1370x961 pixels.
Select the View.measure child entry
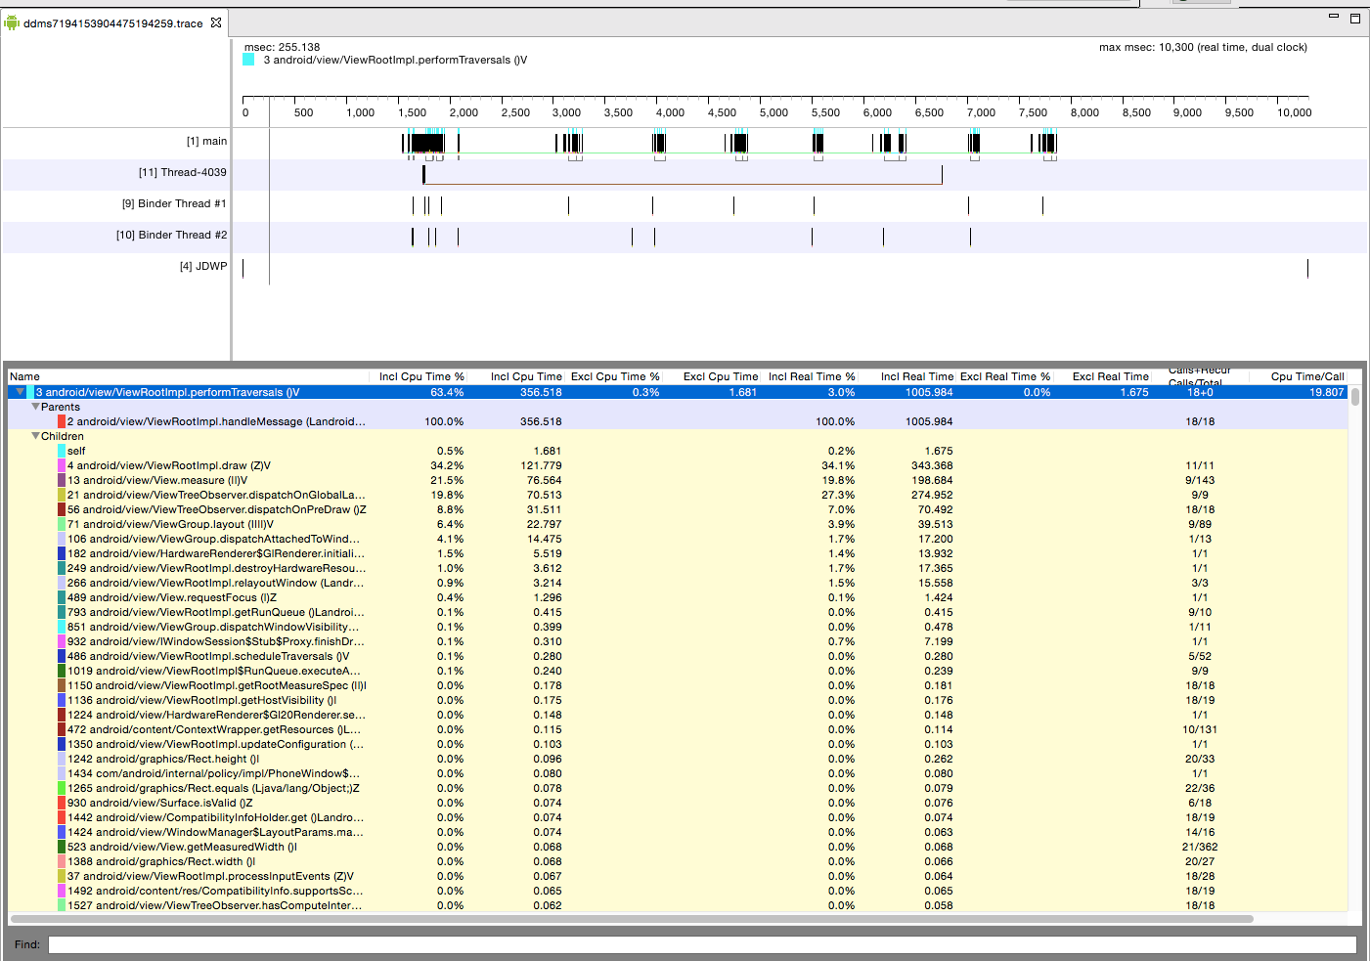[156, 480]
